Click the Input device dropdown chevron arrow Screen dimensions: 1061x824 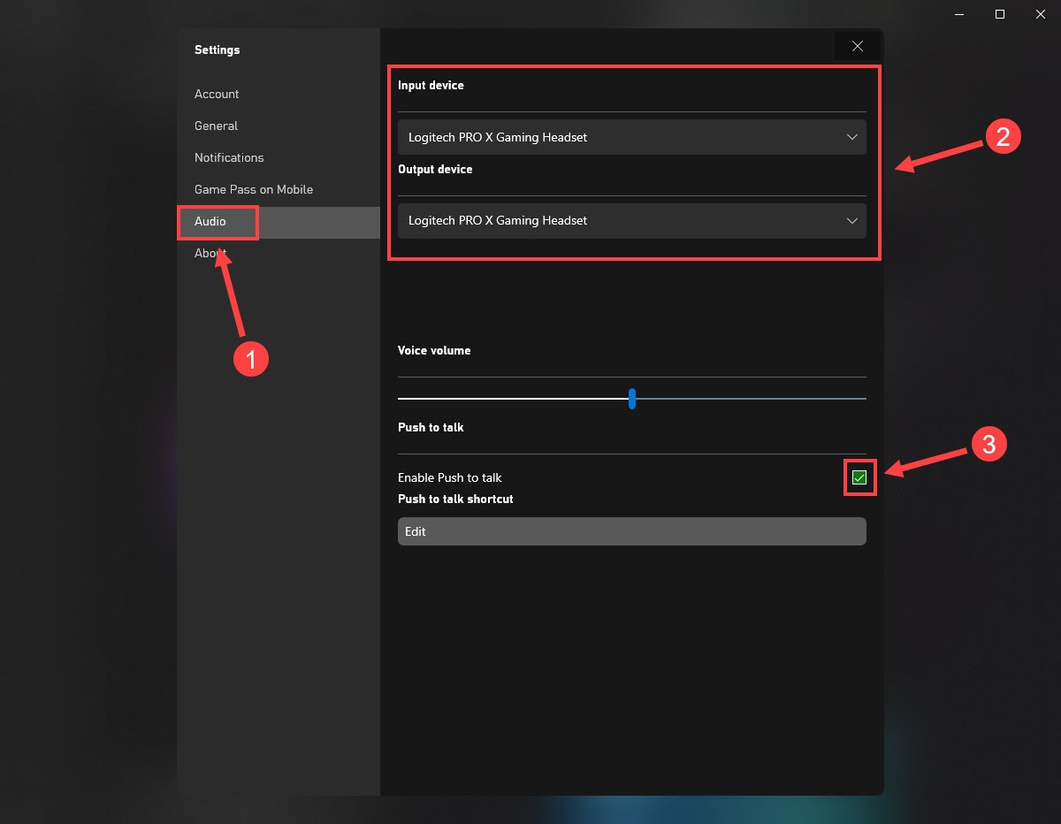(x=851, y=137)
